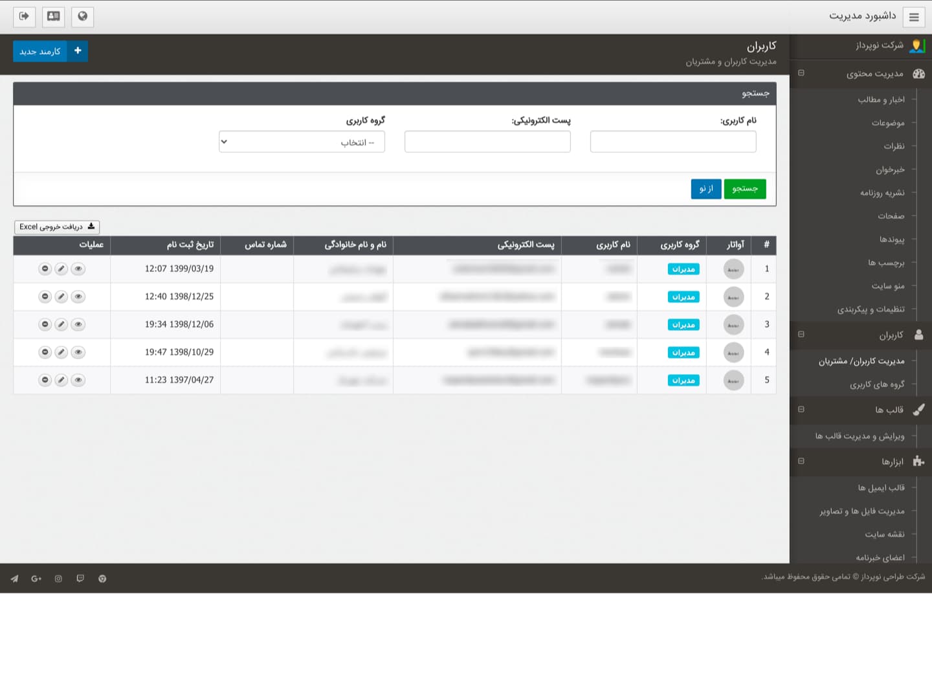The width and height of the screenshot is (932, 679).
Task: Click the blue کارمند جدید button
Action: coord(50,51)
